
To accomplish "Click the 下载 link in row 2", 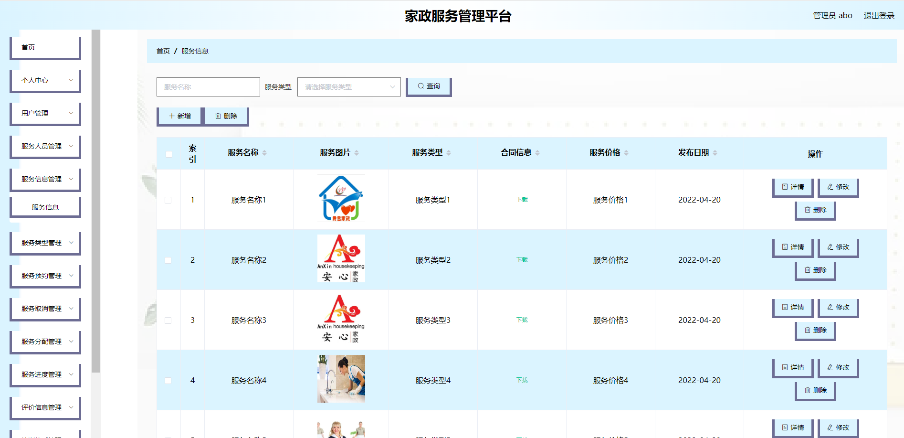I will click(521, 259).
